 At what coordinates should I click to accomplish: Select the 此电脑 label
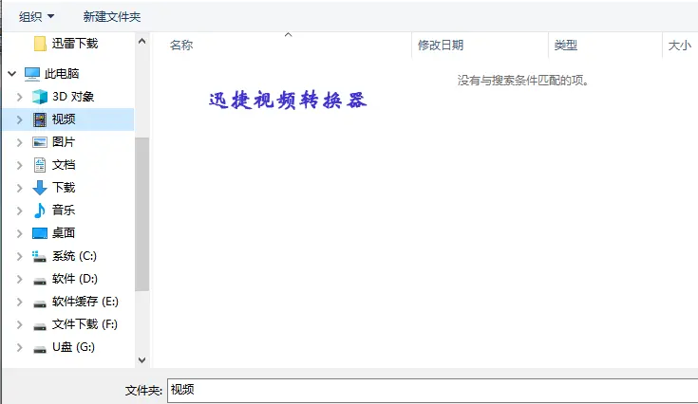tap(62, 74)
